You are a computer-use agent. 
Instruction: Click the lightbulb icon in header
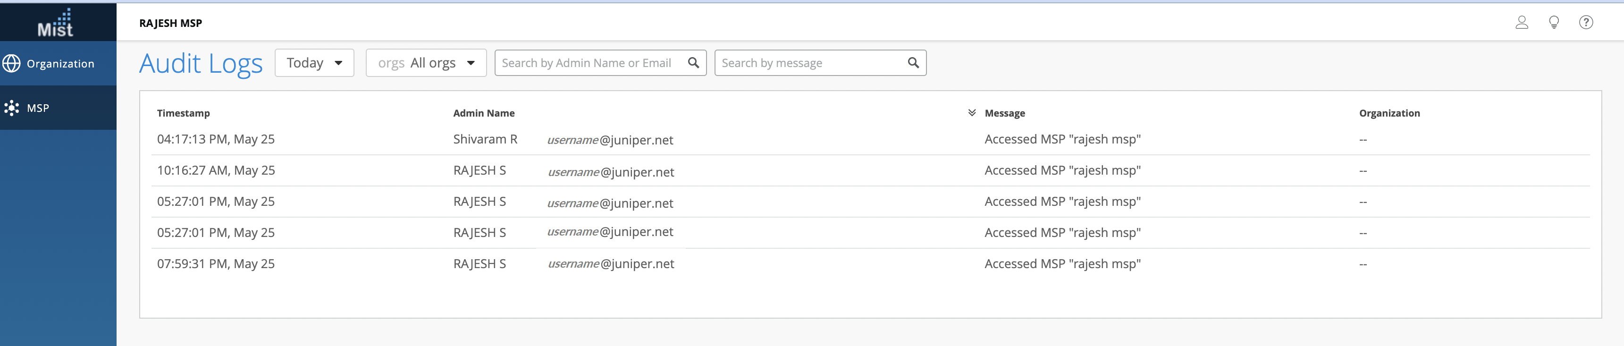click(x=1553, y=23)
